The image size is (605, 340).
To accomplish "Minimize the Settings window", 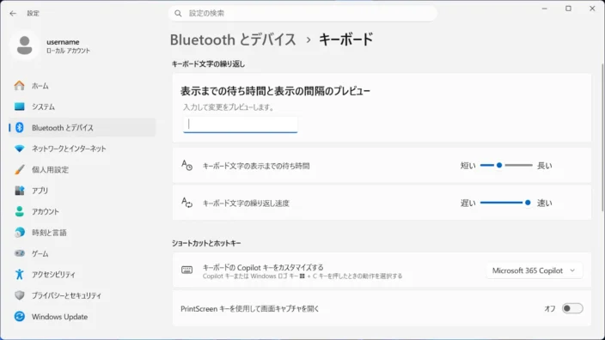I will pyautogui.click(x=545, y=9).
